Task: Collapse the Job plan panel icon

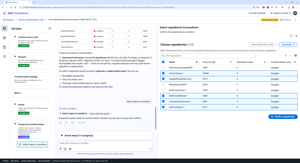Action: pyautogui.click(x=50, y=29)
